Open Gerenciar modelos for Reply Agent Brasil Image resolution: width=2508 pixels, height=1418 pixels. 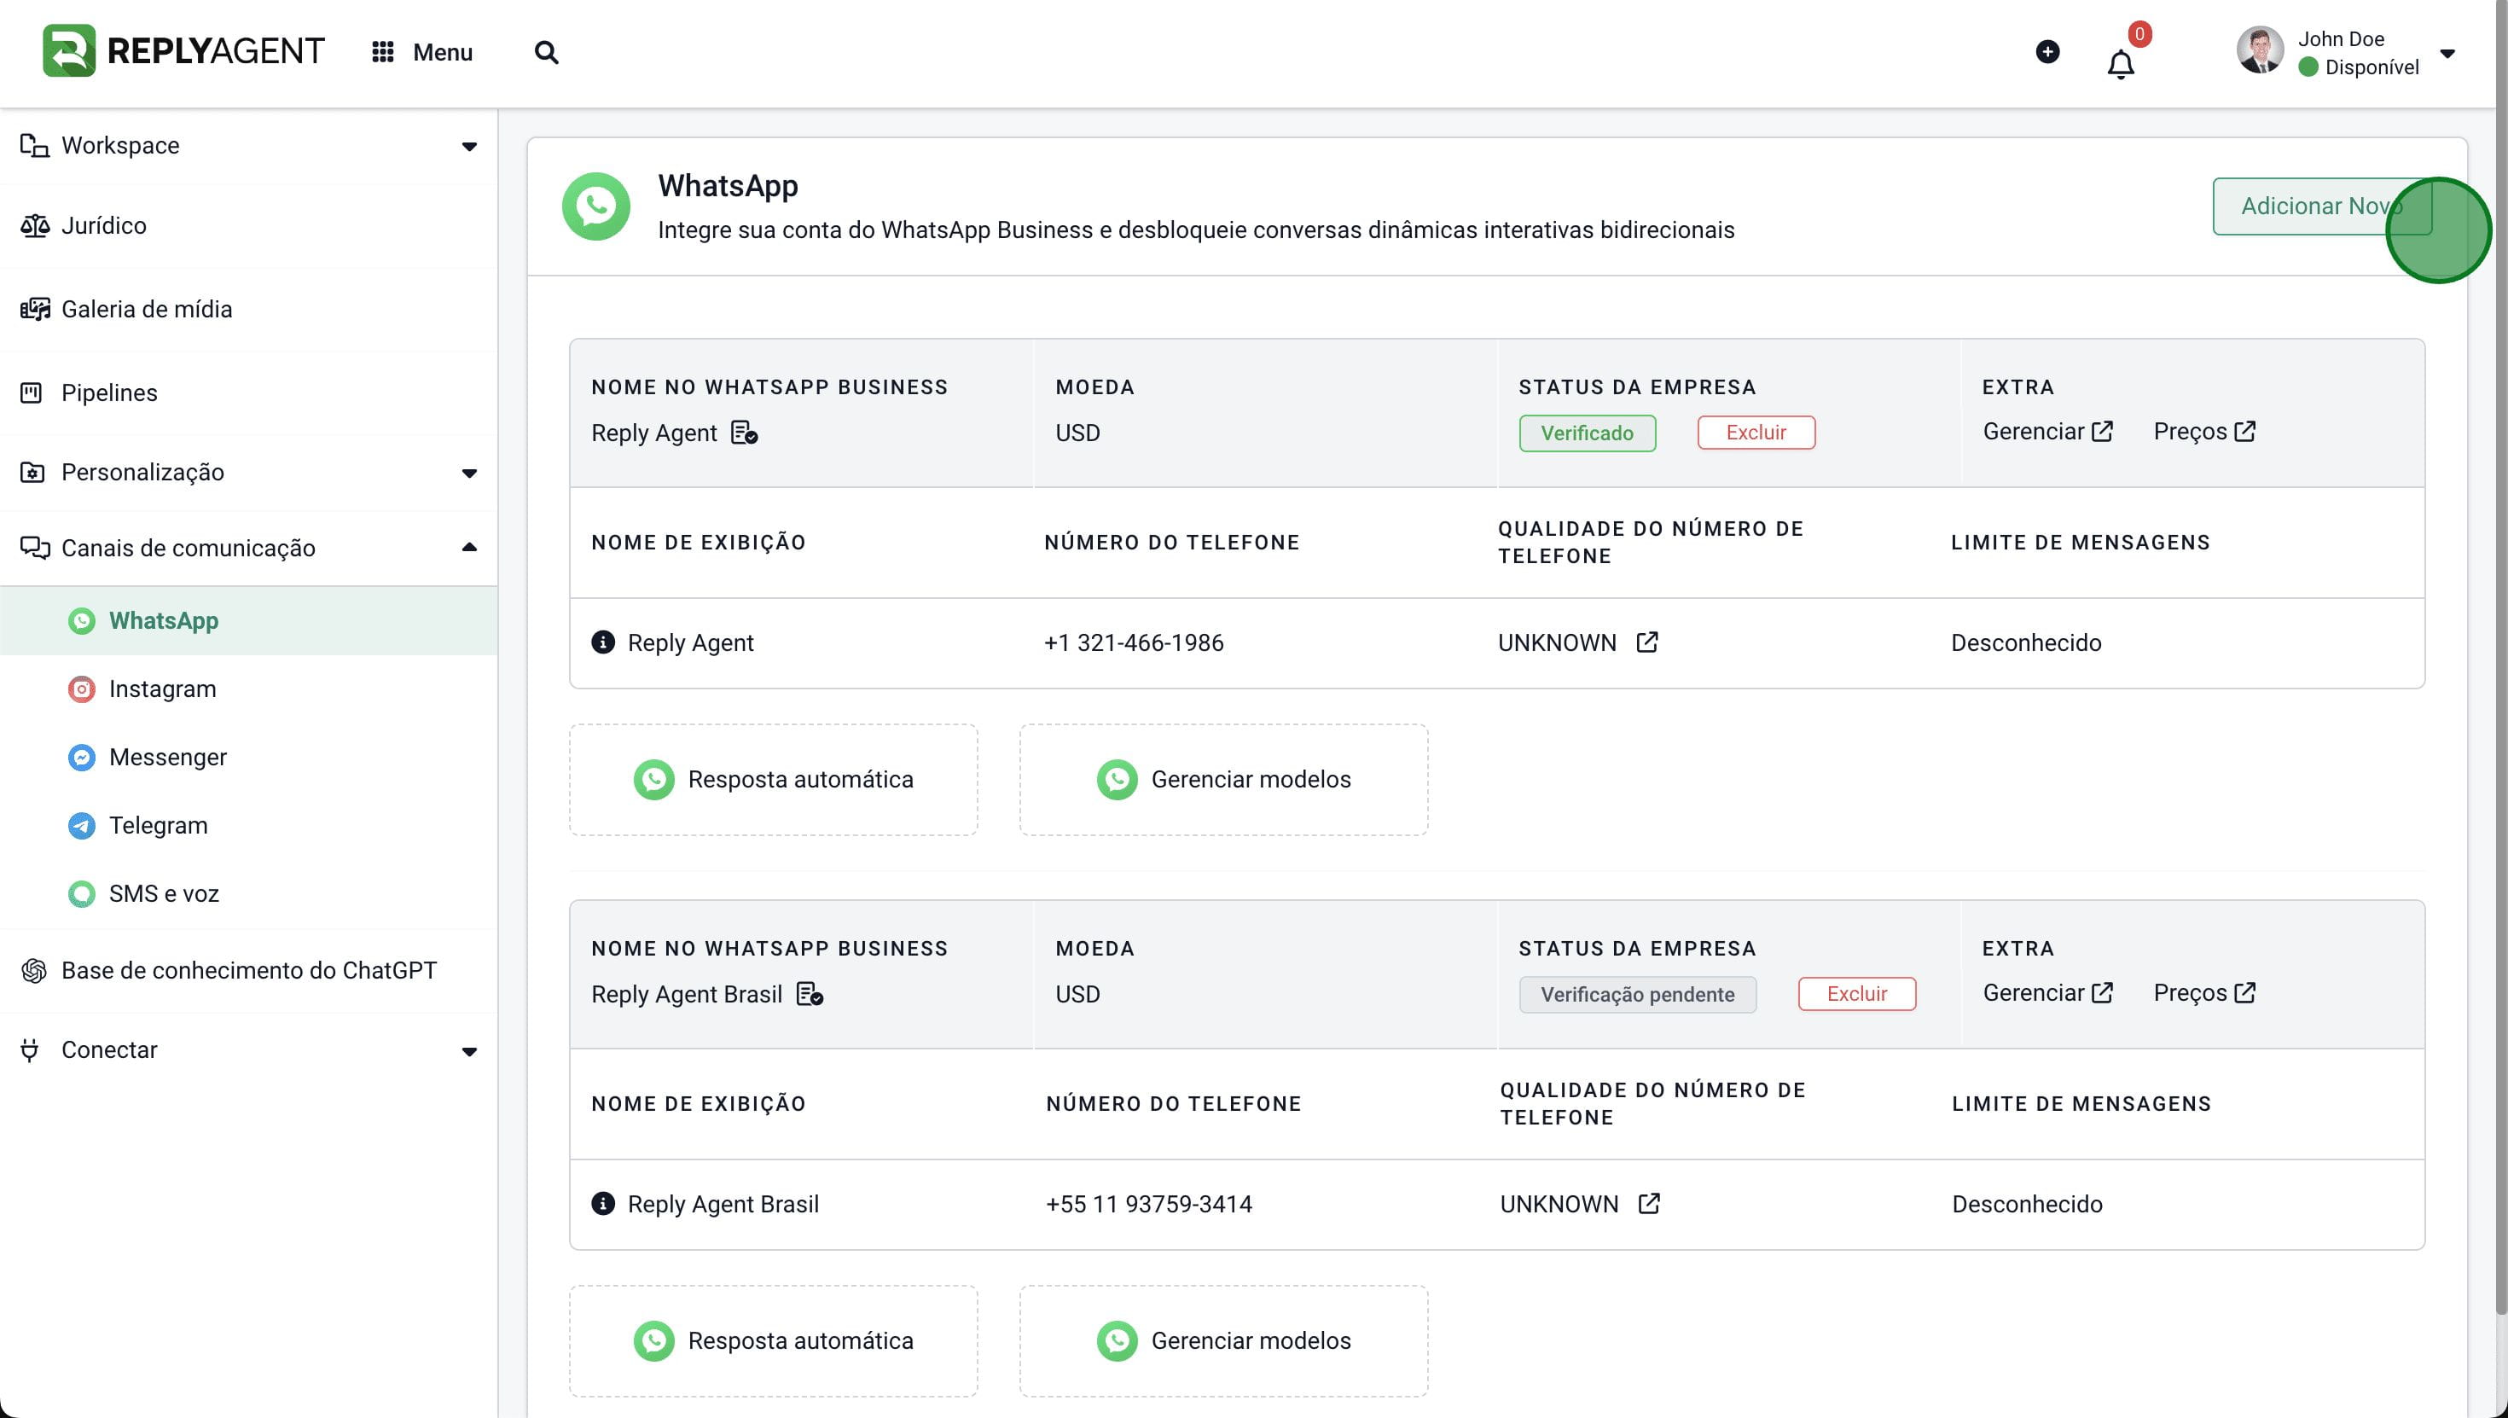point(1224,1341)
